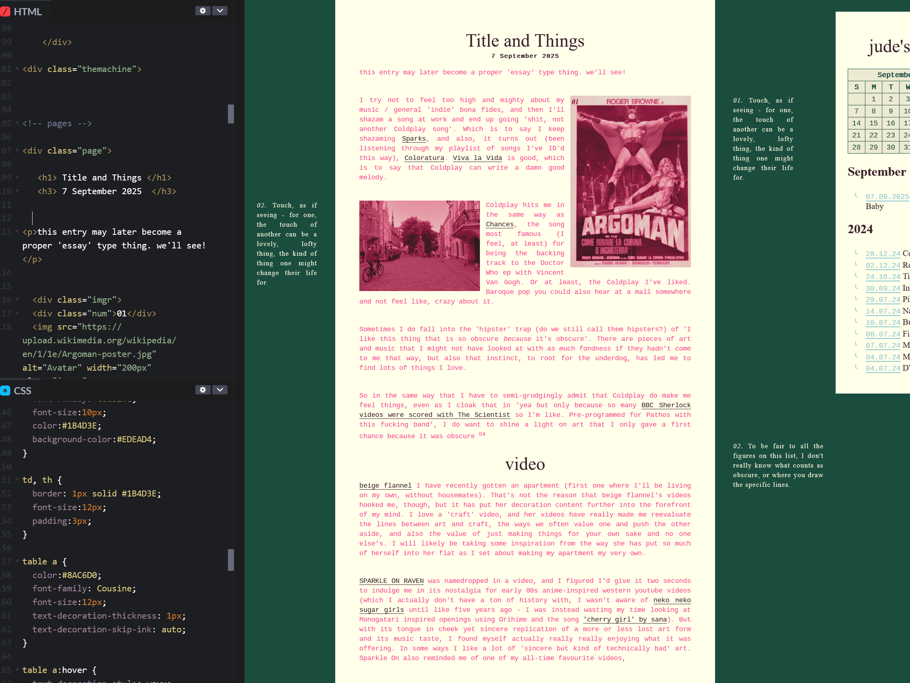Open the SPARKLE ON RAVEN link
Screen dimensions: 910x683
click(x=391, y=581)
